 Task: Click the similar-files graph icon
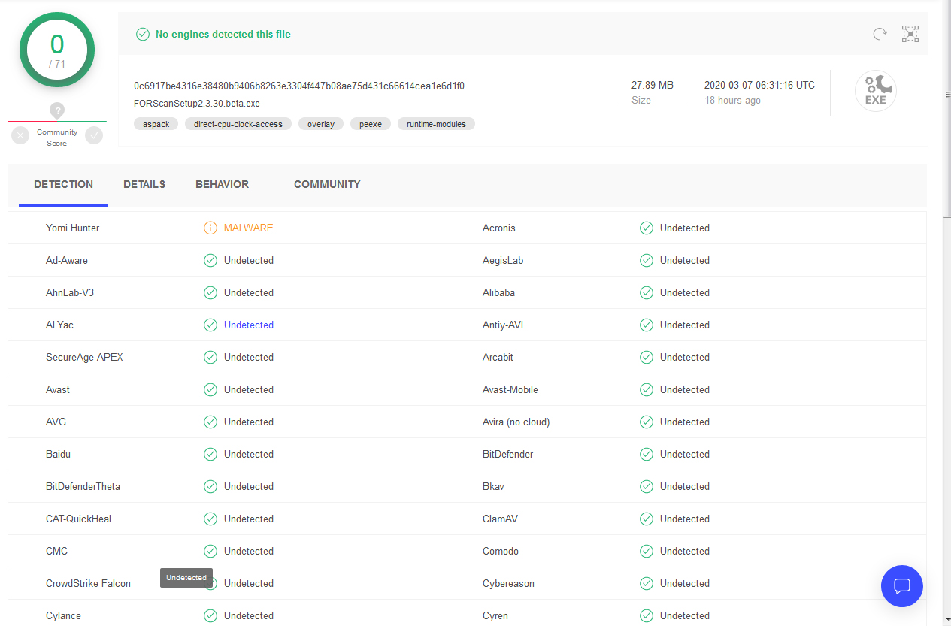click(910, 34)
